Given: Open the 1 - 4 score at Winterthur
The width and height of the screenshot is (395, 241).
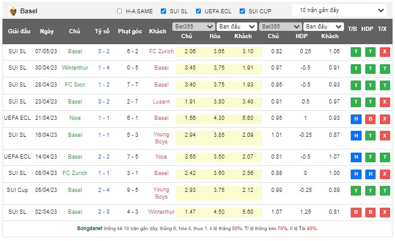Looking at the screenshot, I should (104, 68).
